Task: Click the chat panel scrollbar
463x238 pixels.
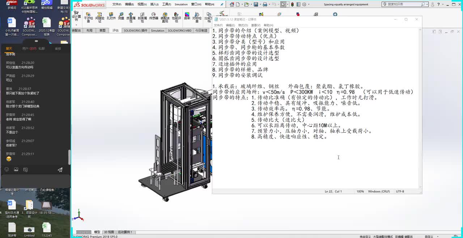Action: [69, 157]
